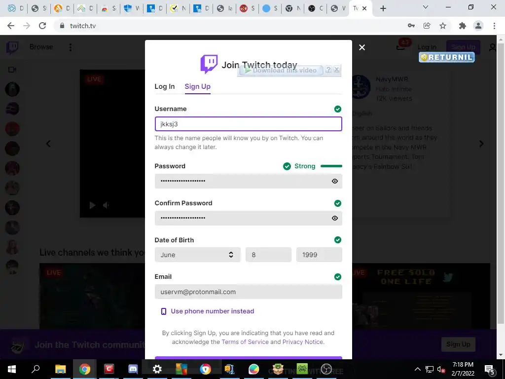Open the tab search chevron dropdown
The image size is (505, 379).
[426, 7]
